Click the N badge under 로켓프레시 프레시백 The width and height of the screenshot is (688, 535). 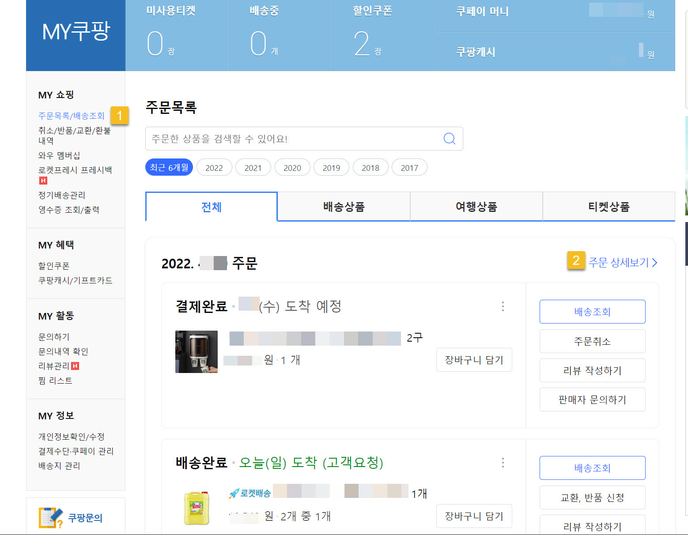[x=42, y=180]
